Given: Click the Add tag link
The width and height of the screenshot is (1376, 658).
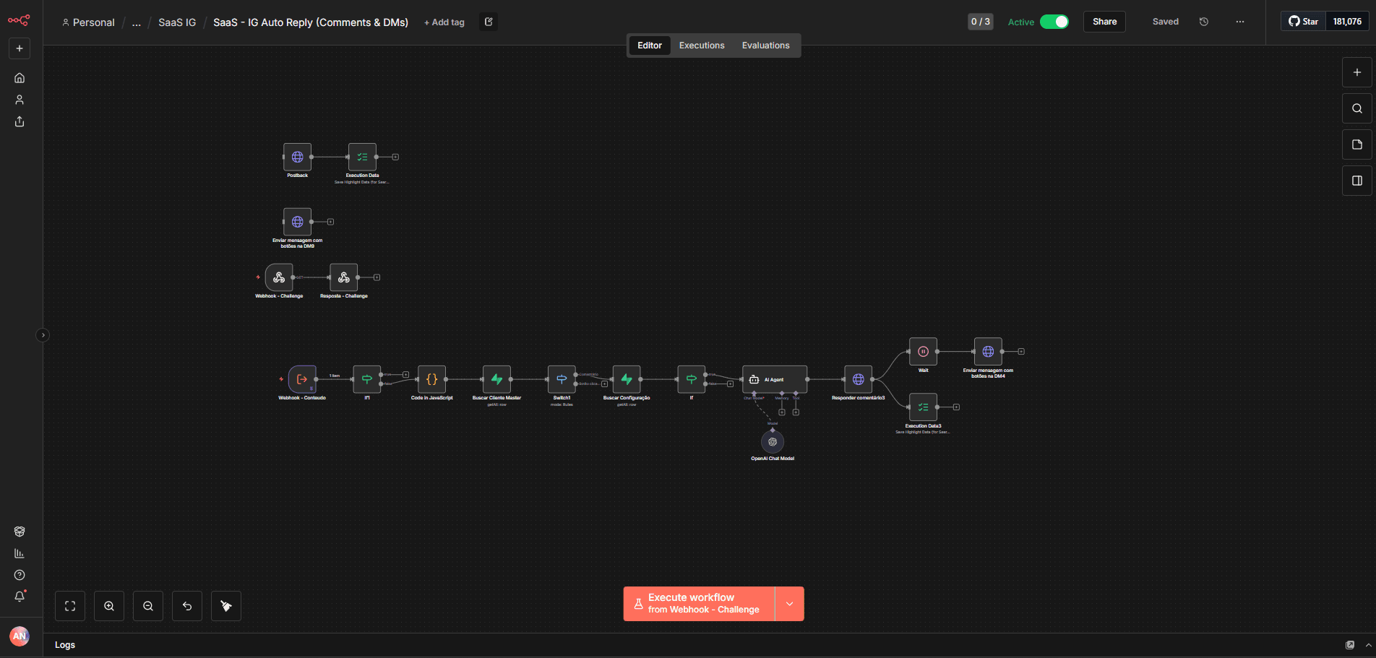Looking at the screenshot, I should 444,22.
